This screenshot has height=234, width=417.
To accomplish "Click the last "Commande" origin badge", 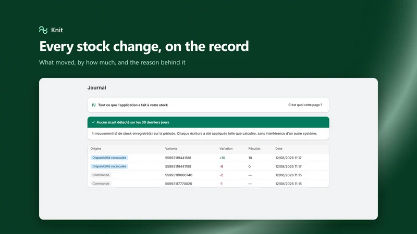I will pos(101,184).
